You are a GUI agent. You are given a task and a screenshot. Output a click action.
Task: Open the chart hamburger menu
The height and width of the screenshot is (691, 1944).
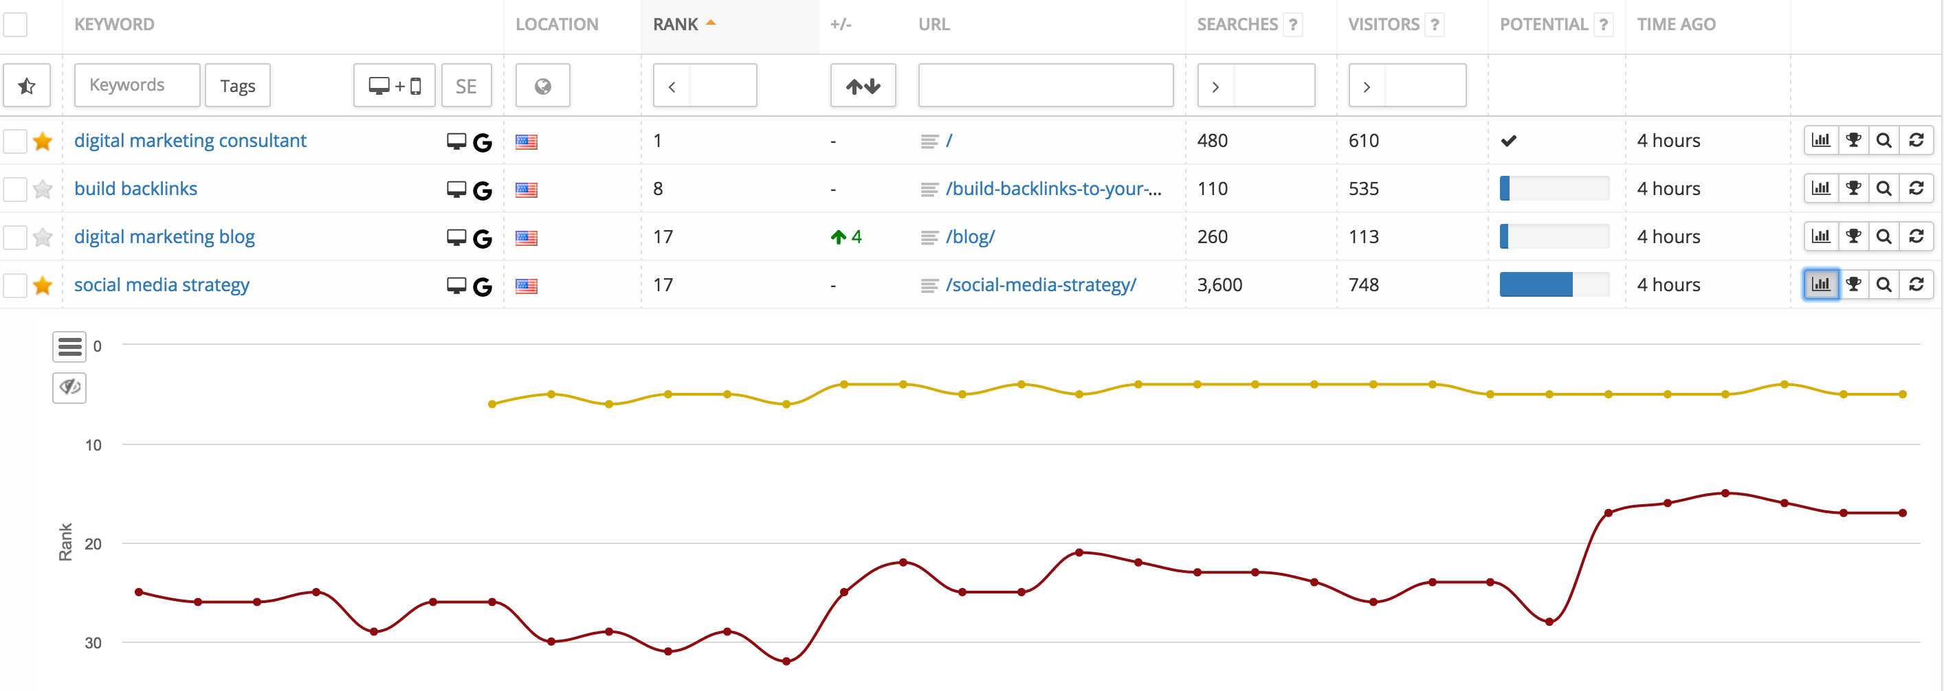(69, 347)
